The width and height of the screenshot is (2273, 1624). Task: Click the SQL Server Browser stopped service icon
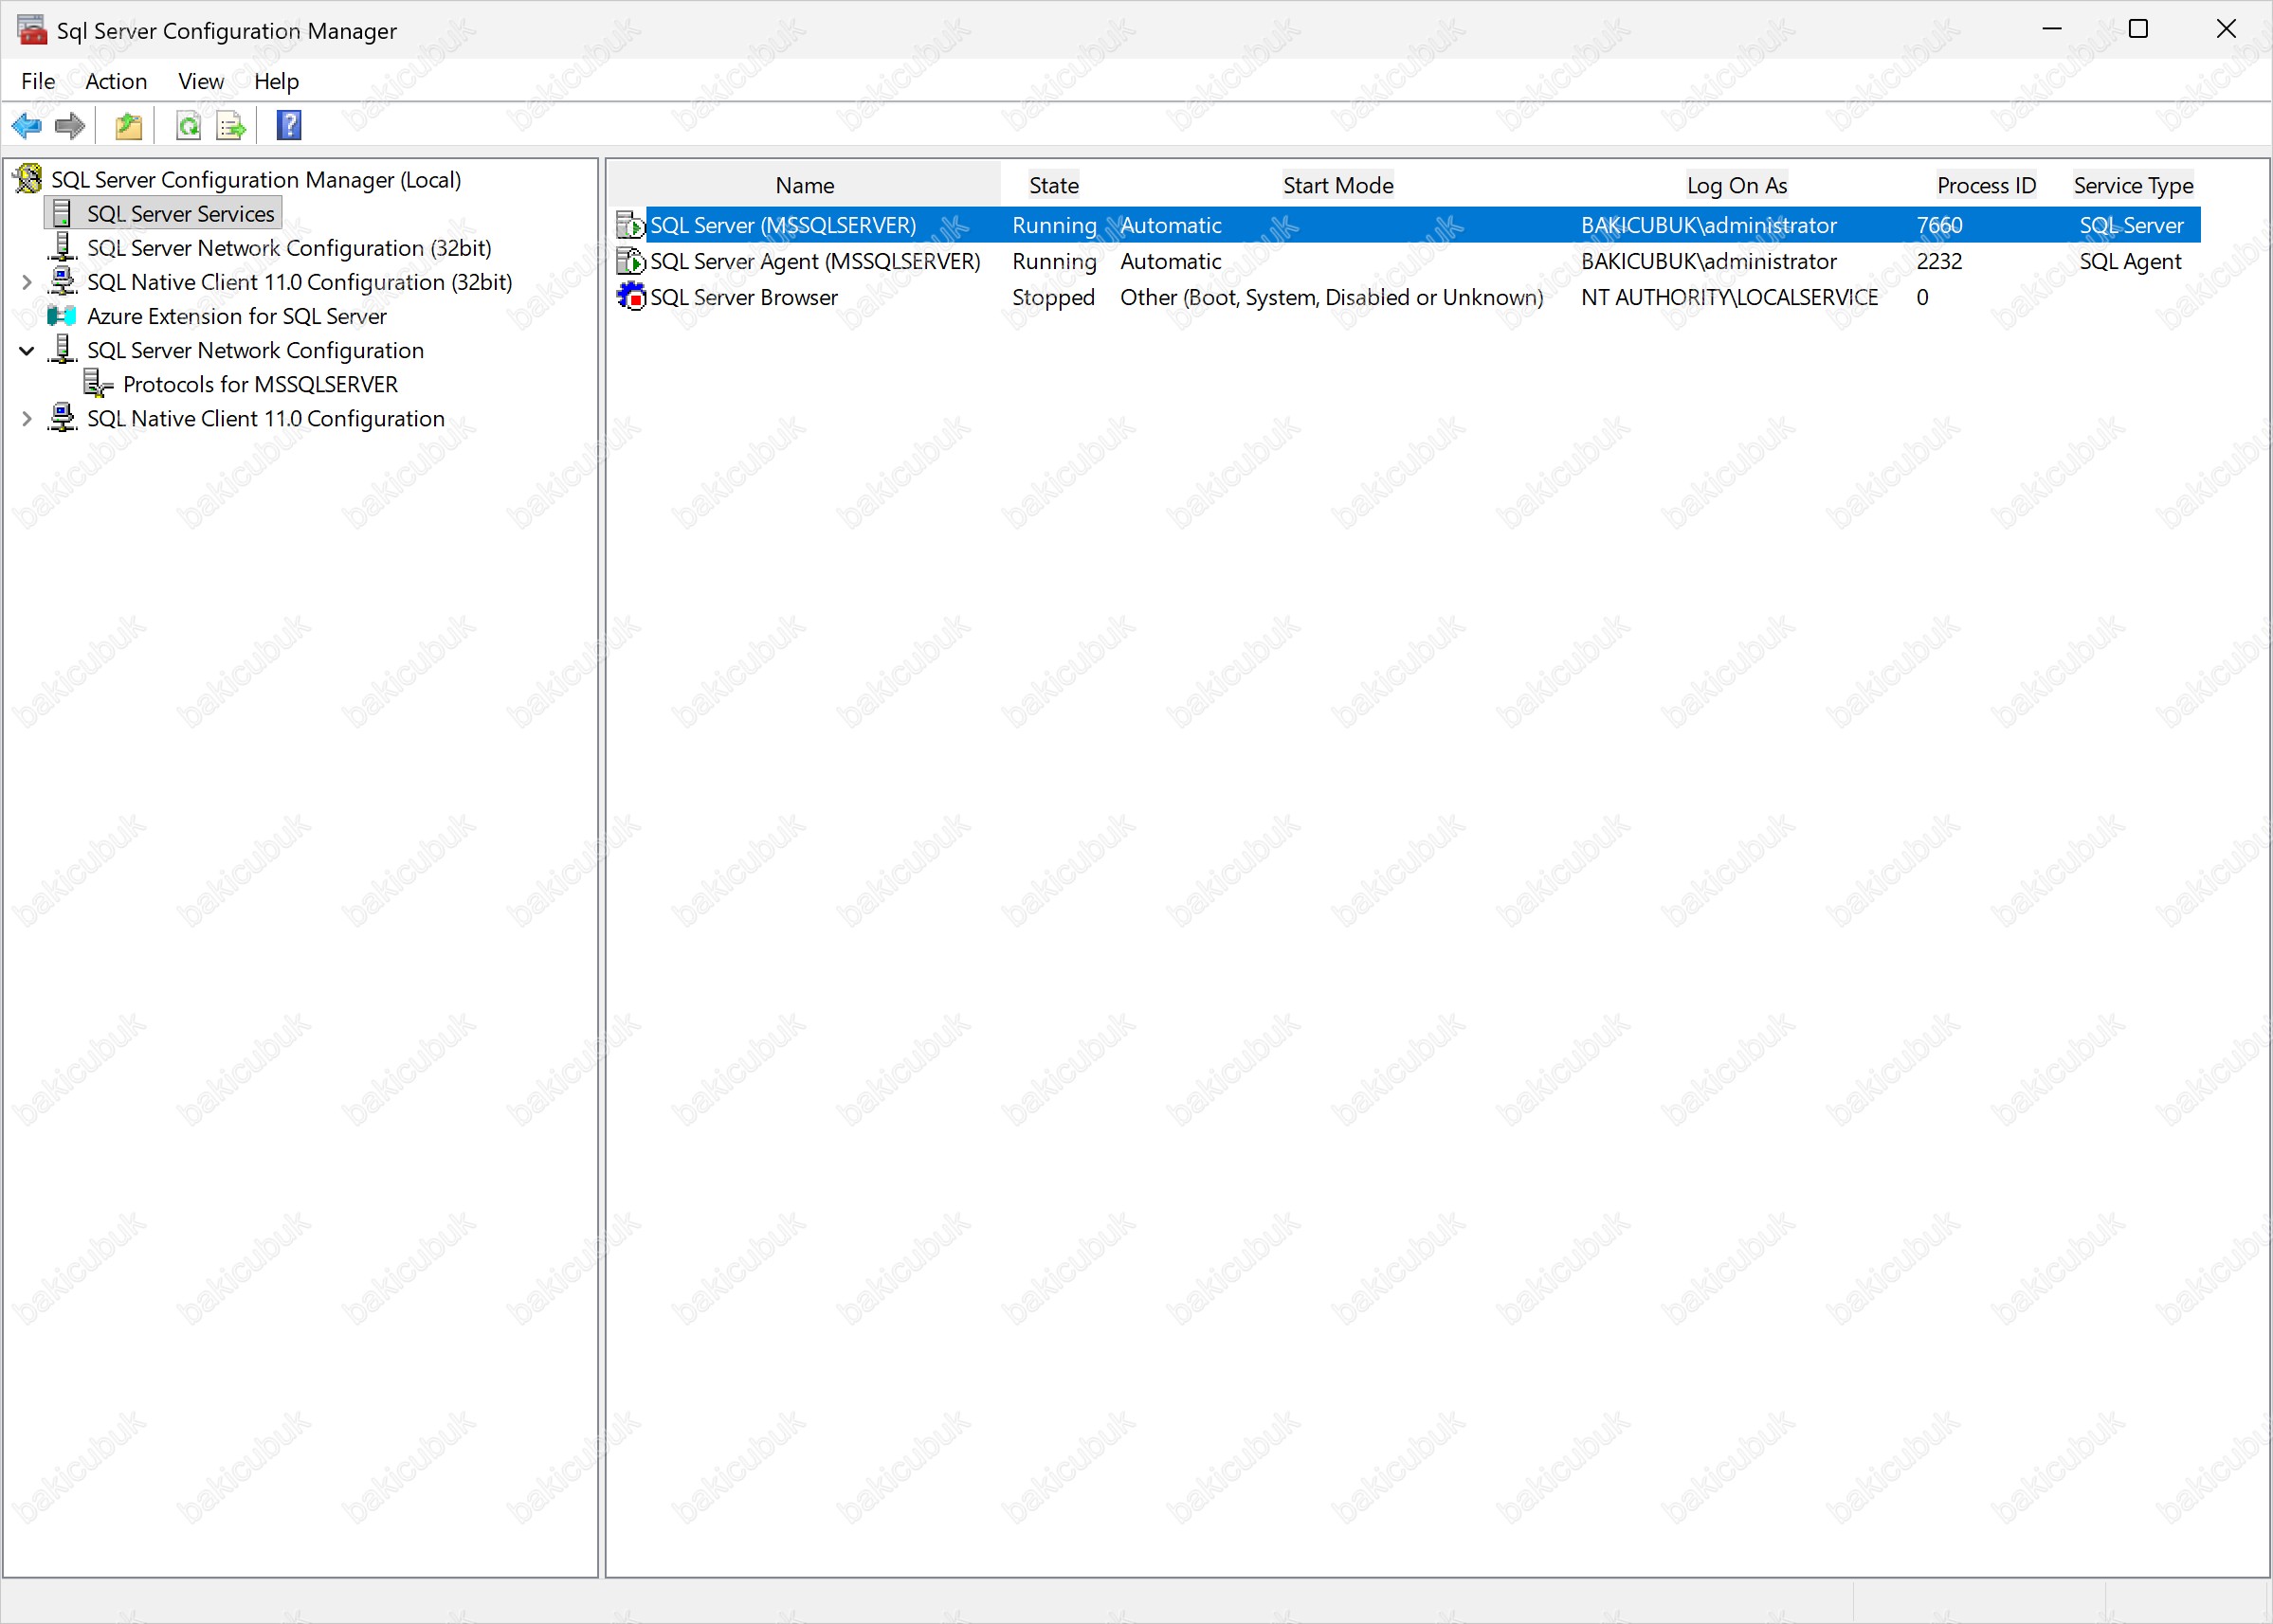point(631,297)
